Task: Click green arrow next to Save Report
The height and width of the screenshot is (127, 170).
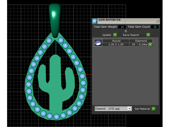Action: click(x=148, y=35)
